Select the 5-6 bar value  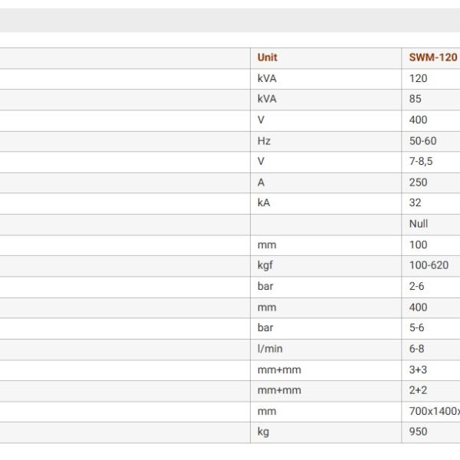point(416,327)
